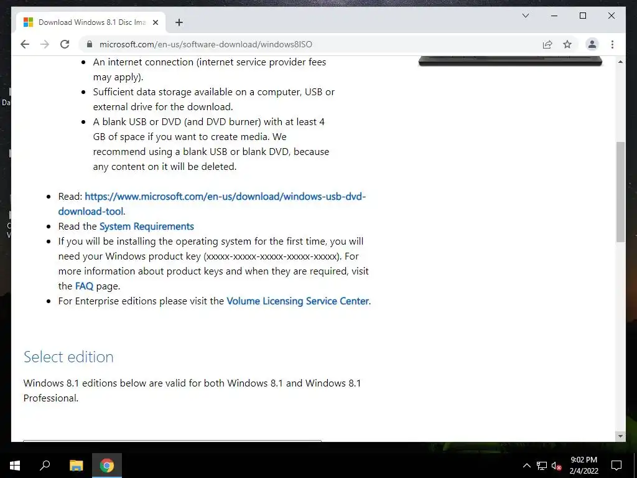Share this page using the share icon
Image resolution: width=637 pixels, height=478 pixels.
click(547, 44)
